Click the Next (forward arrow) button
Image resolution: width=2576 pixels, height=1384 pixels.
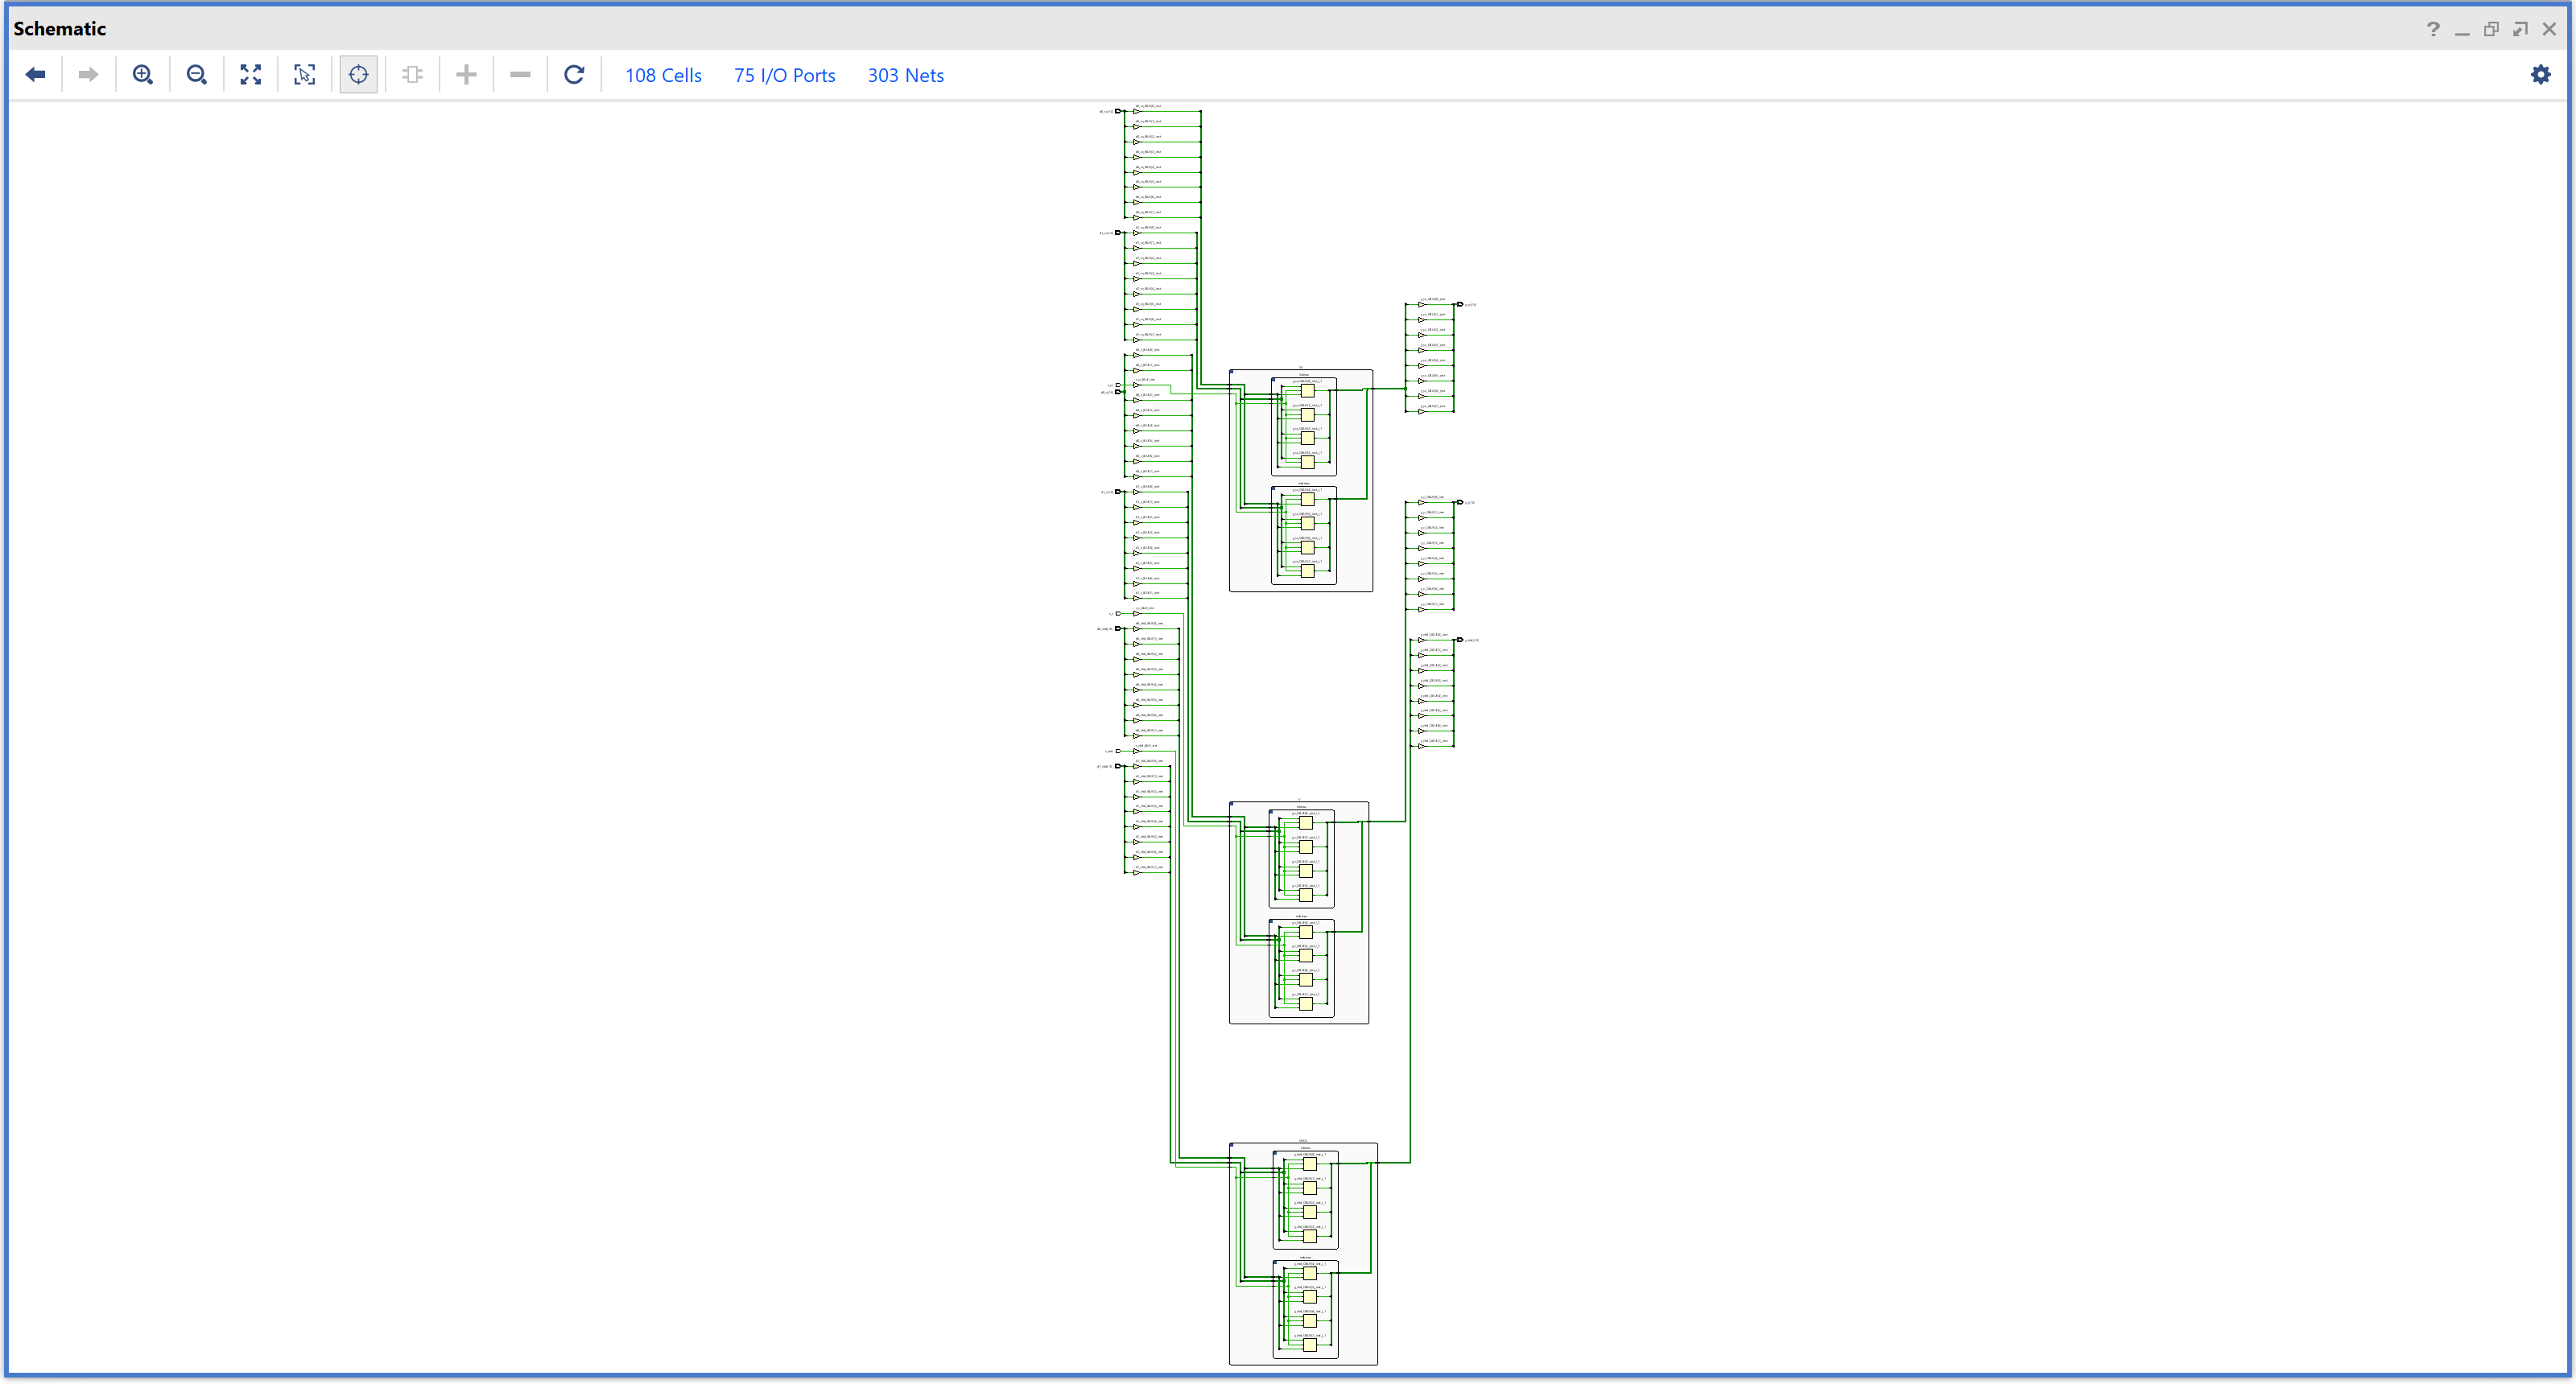coord(88,75)
